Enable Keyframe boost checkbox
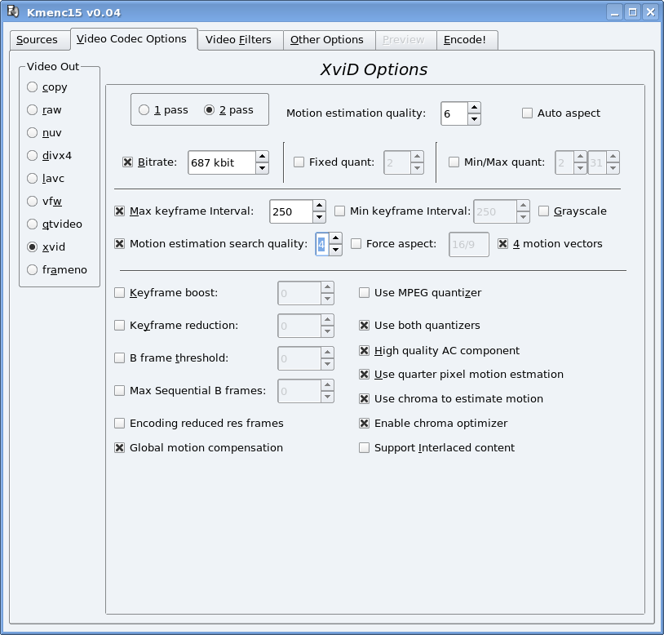Image resolution: width=664 pixels, height=635 pixels. 119,293
